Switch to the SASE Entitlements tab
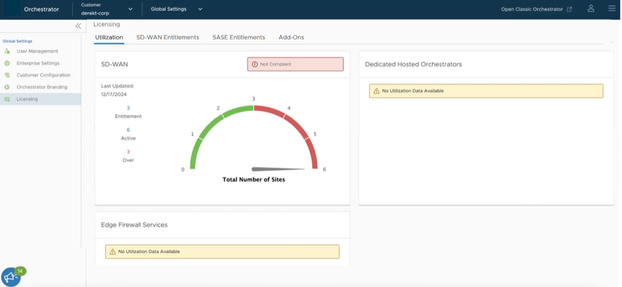 (x=239, y=37)
